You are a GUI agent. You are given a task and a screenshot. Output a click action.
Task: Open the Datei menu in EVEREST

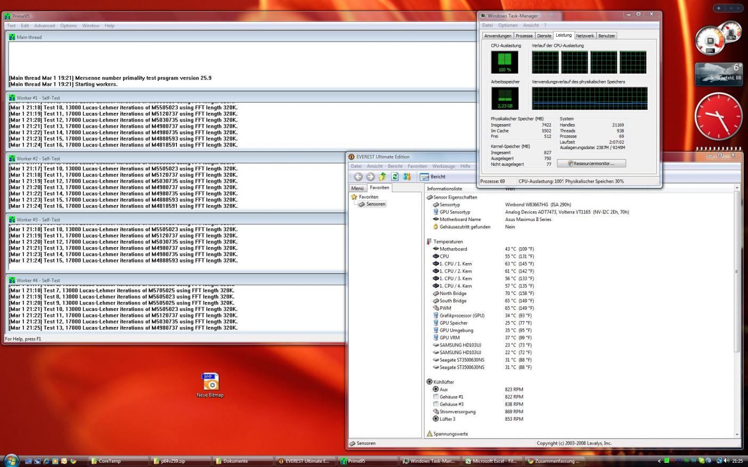click(x=356, y=166)
